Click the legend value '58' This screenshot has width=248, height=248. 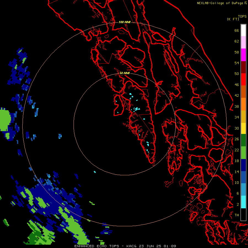pyautogui.click(x=237, y=52)
